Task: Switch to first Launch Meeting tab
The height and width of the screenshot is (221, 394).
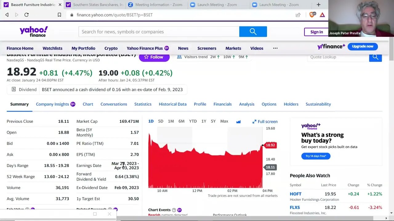Action: [x=218, y=5]
